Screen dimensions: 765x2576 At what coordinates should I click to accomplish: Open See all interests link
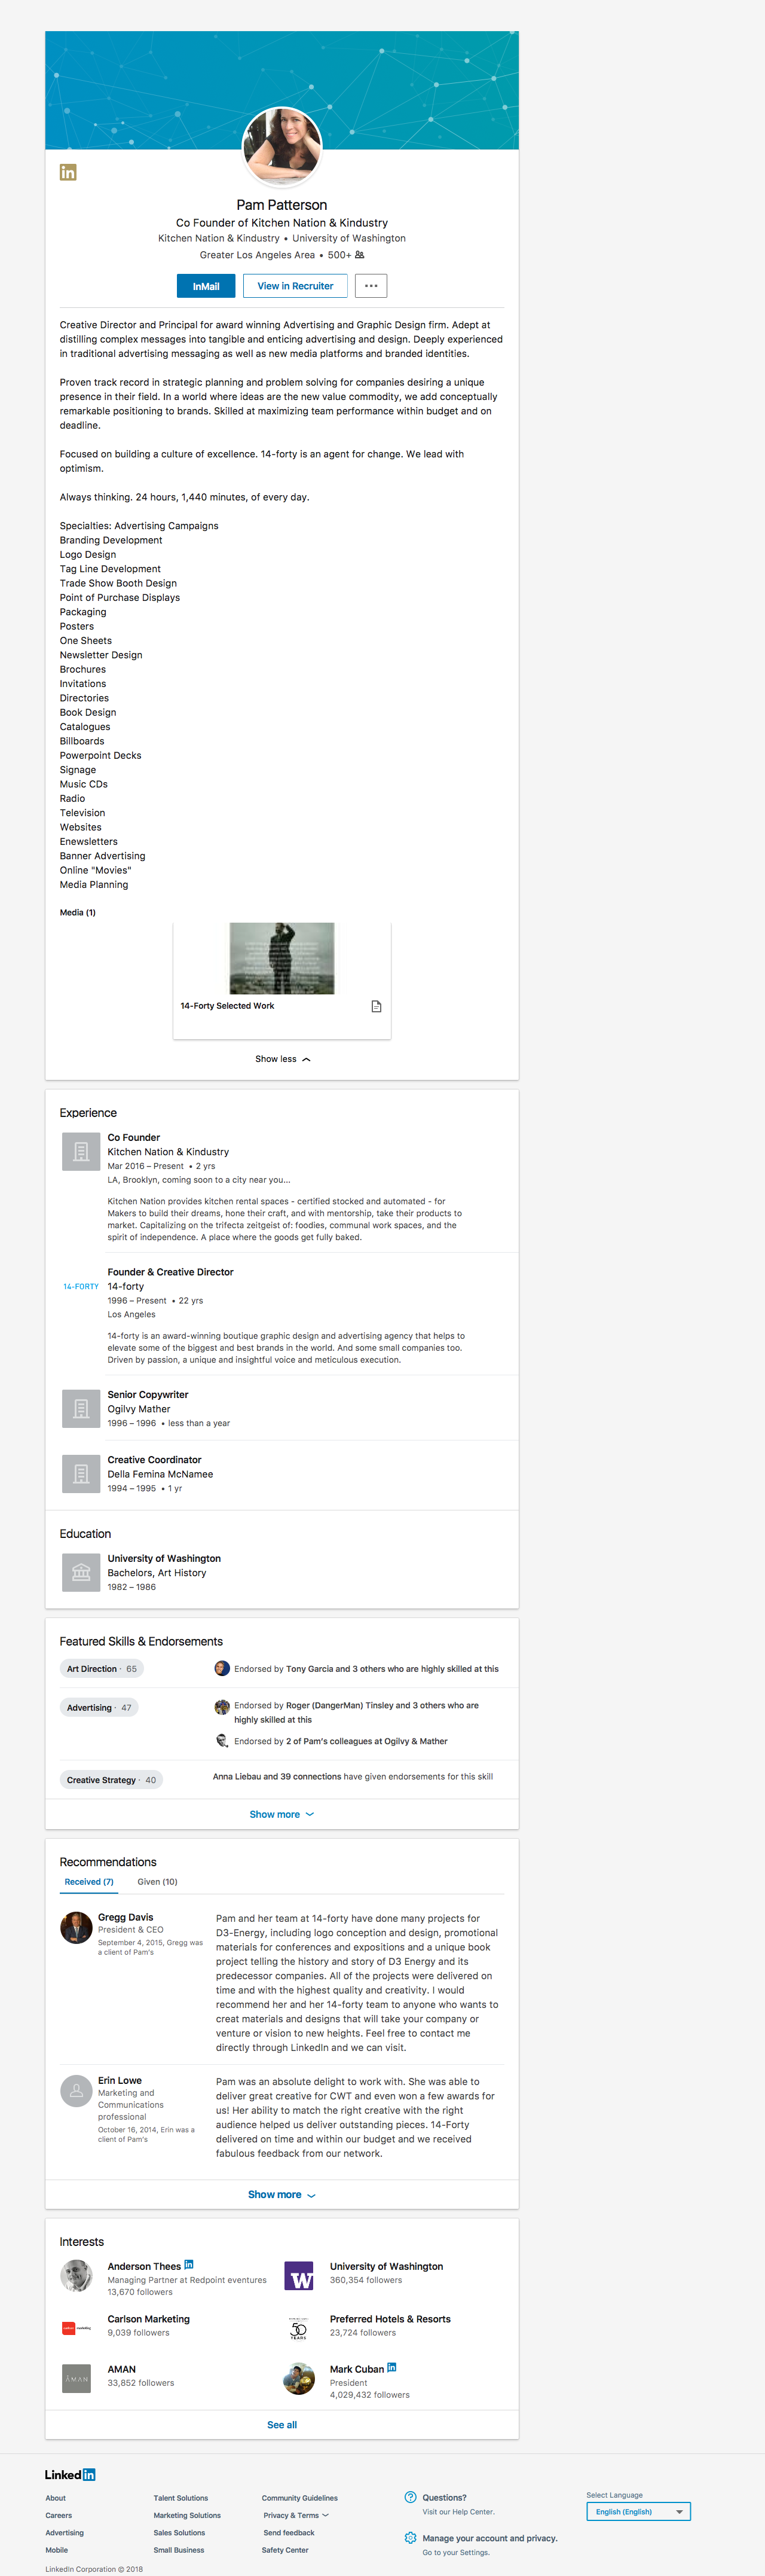282,2425
